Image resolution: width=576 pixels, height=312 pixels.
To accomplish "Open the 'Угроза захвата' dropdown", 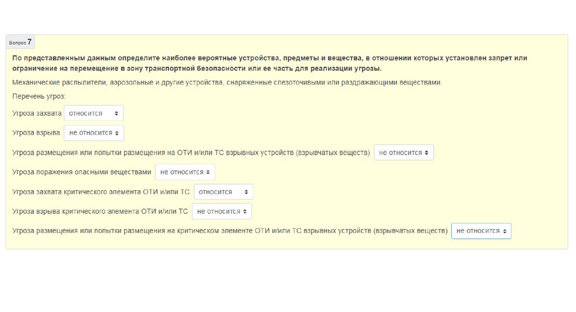I will tap(93, 113).
